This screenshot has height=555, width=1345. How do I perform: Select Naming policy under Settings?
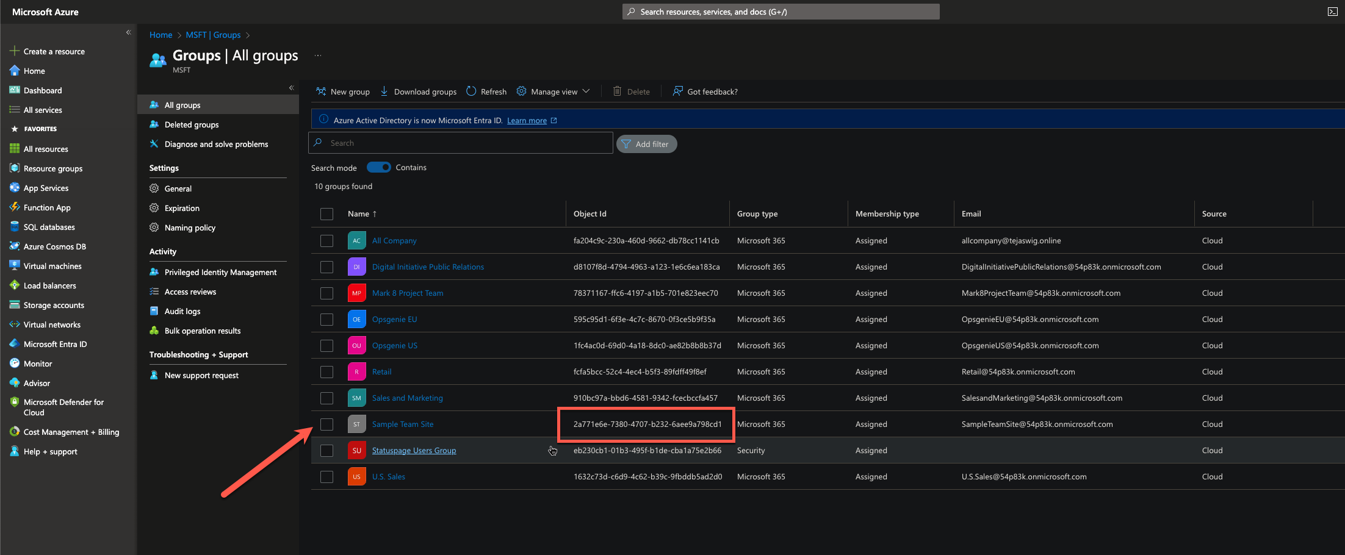[190, 227]
